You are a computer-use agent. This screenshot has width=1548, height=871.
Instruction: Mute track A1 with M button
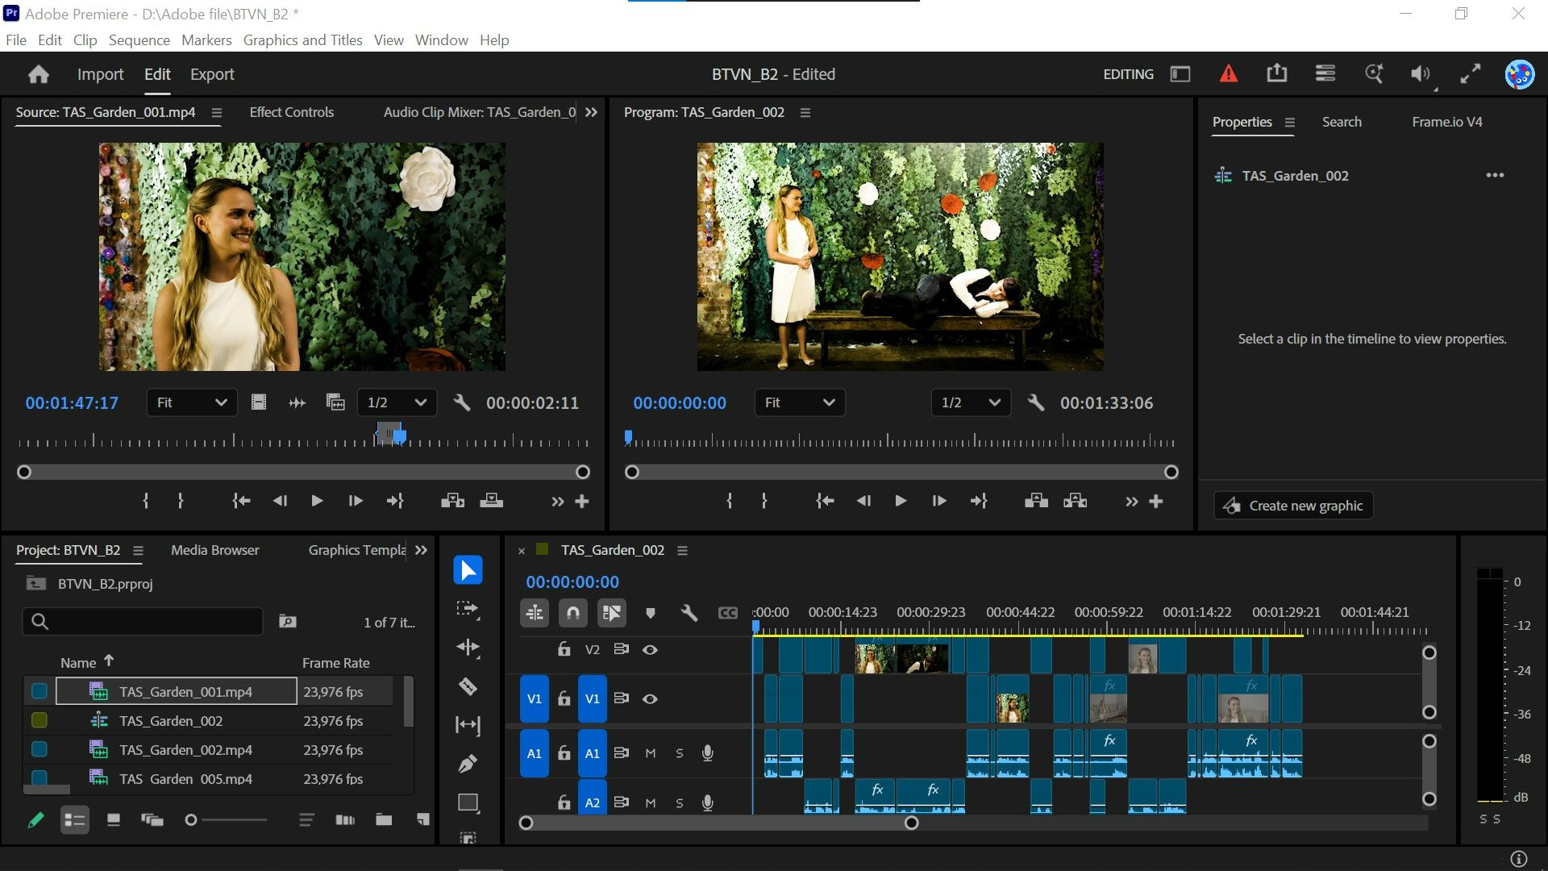pyautogui.click(x=651, y=753)
